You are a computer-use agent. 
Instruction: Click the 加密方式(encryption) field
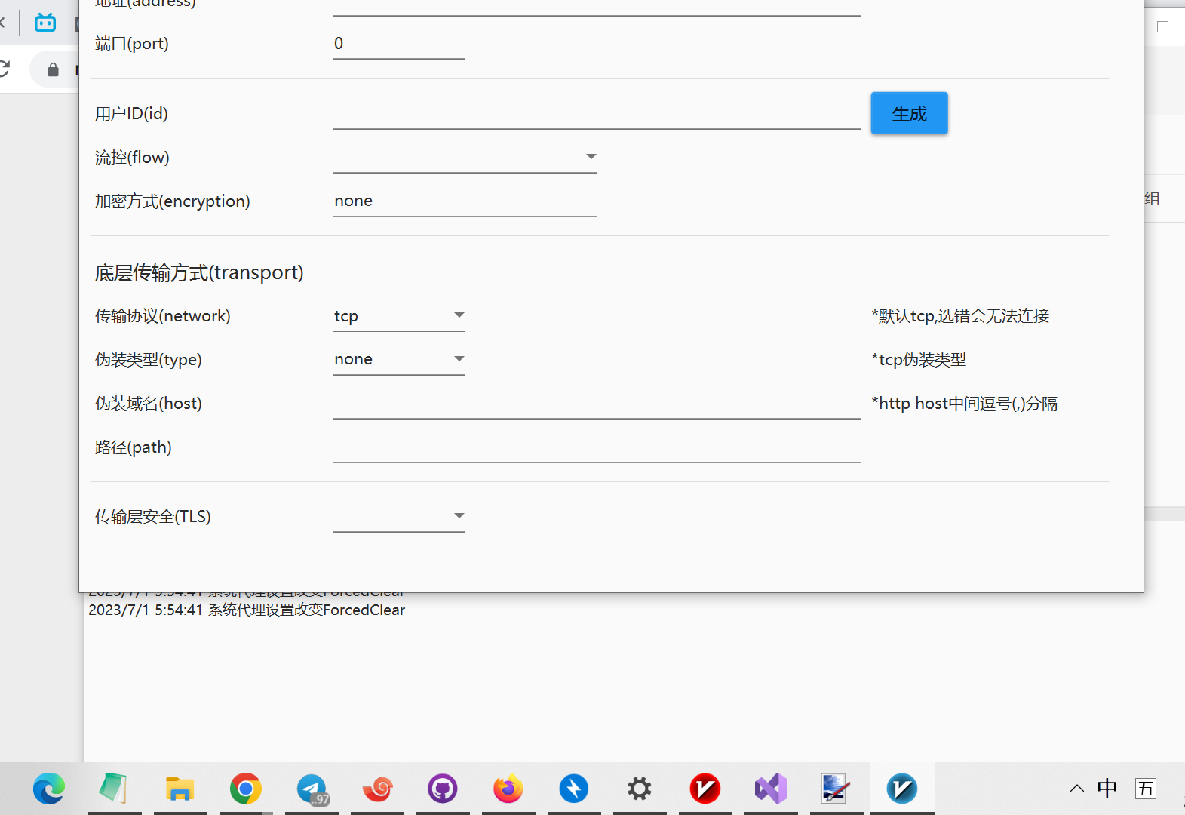[464, 201]
